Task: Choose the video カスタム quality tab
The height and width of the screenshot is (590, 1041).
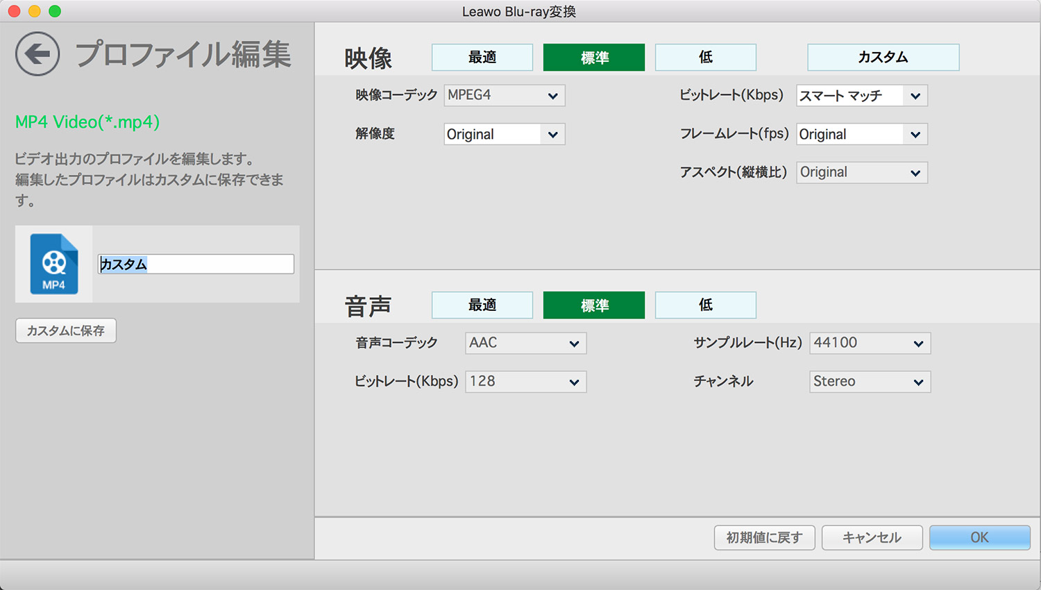Action: [883, 58]
